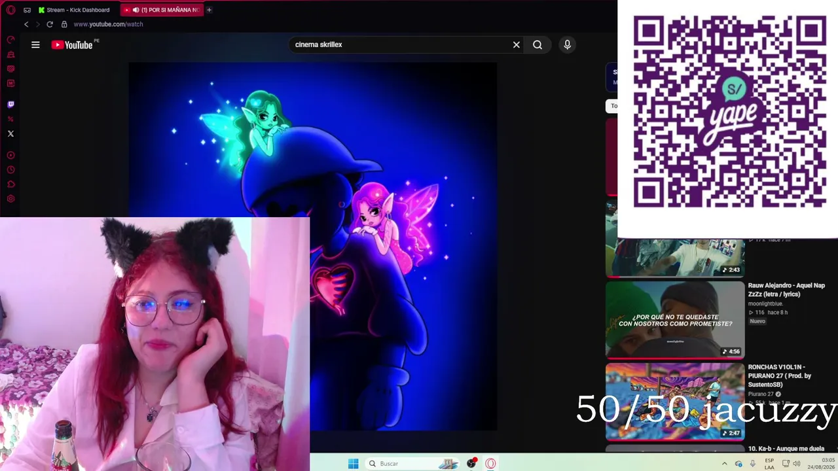Open OBS Studio from the taskbar
Viewport: 838px width, 471px height.
click(471, 463)
